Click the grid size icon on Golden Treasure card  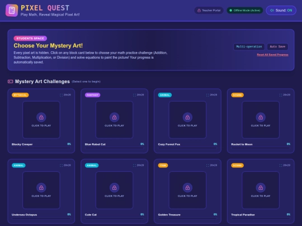coord(207,165)
